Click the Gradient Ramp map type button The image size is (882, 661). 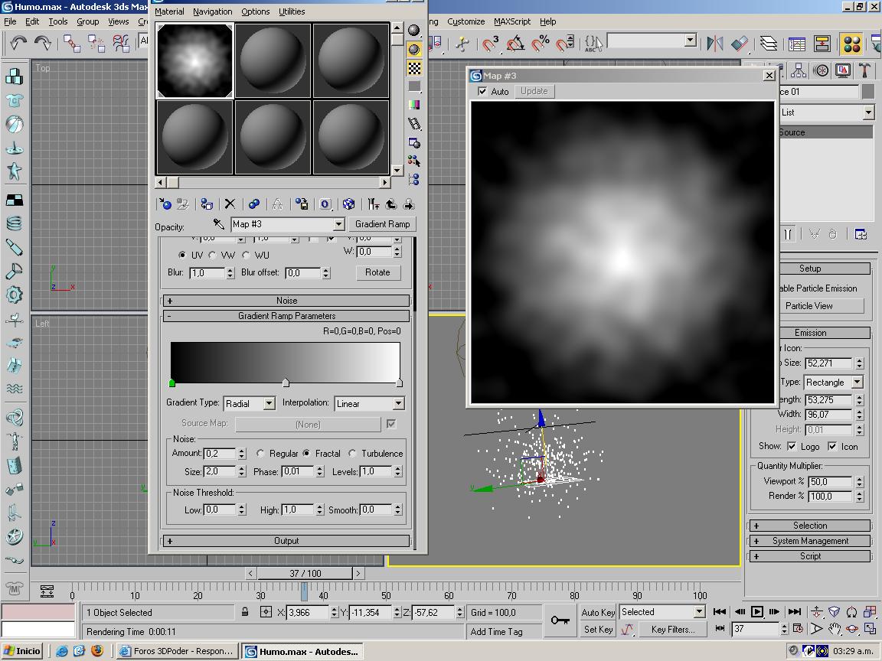point(382,223)
